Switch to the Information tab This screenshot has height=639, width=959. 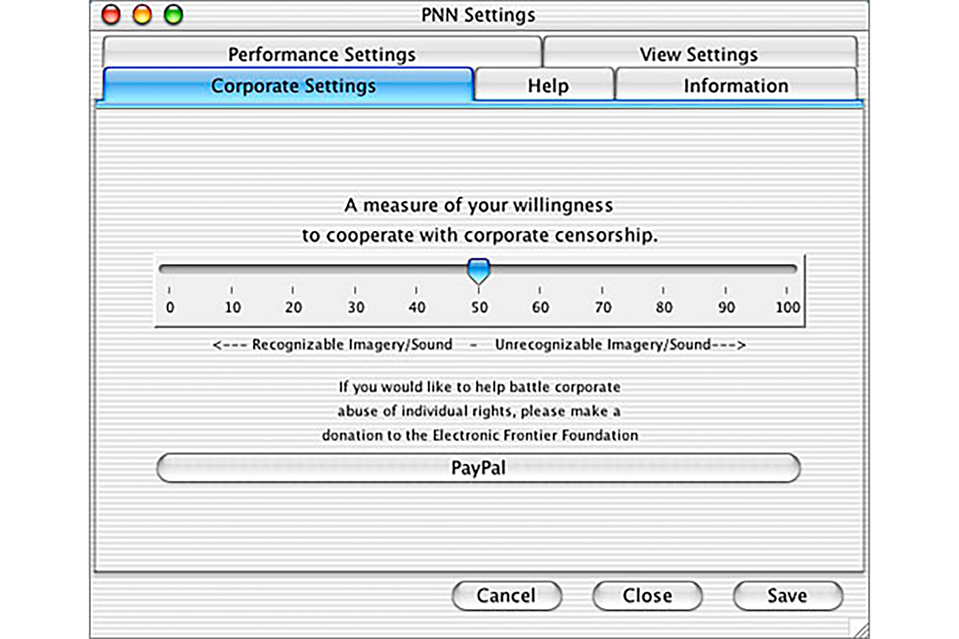click(x=736, y=85)
